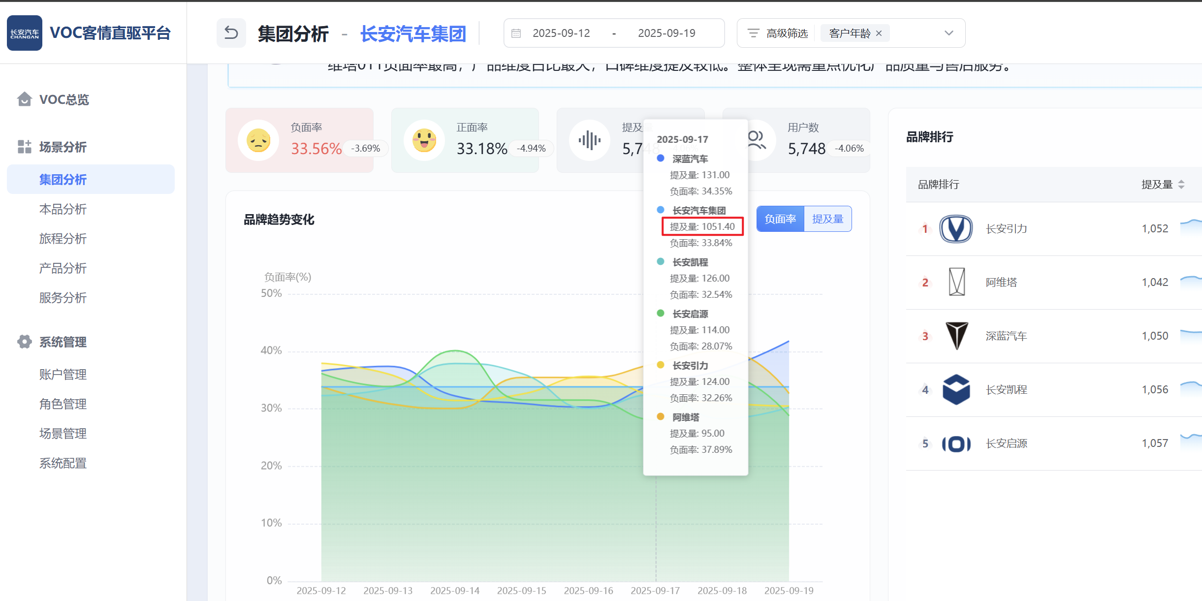Click the 长安凯程 brand logo
The height and width of the screenshot is (601, 1202).
click(x=956, y=389)
